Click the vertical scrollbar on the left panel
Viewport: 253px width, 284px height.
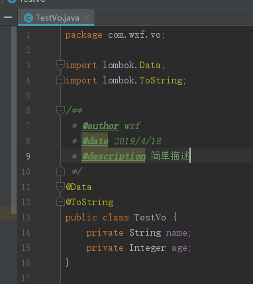14,120
